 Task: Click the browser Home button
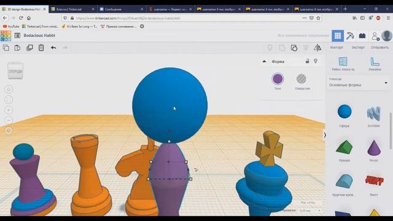tap(29, 18)
